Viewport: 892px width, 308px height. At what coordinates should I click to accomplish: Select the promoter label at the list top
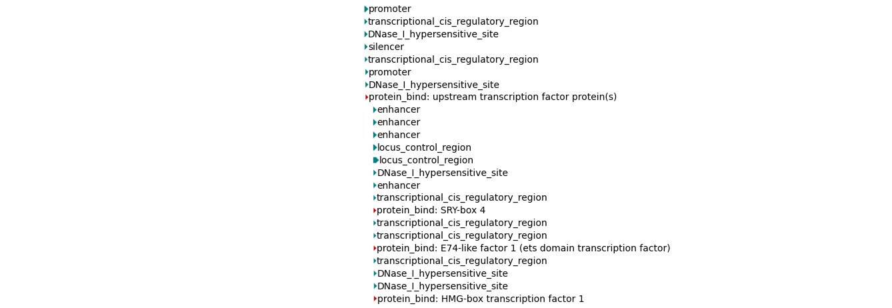[x=389, y=9]
